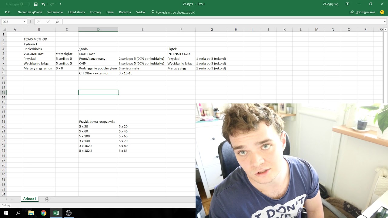This screenshot has width=388, height=218.
Task: Select column G header
Action: coord(212,29)
